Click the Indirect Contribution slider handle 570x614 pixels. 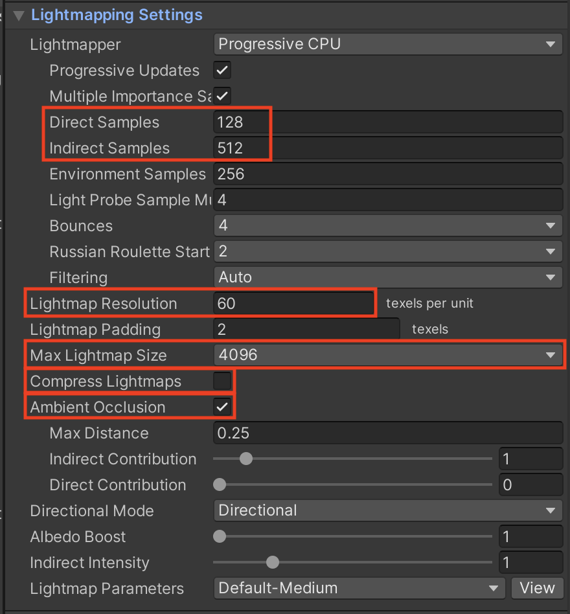[x=245, y=459]
